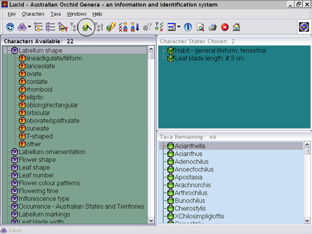Expand the Inflorescence type character
The image size is (312, 234).
click(14, 199)
